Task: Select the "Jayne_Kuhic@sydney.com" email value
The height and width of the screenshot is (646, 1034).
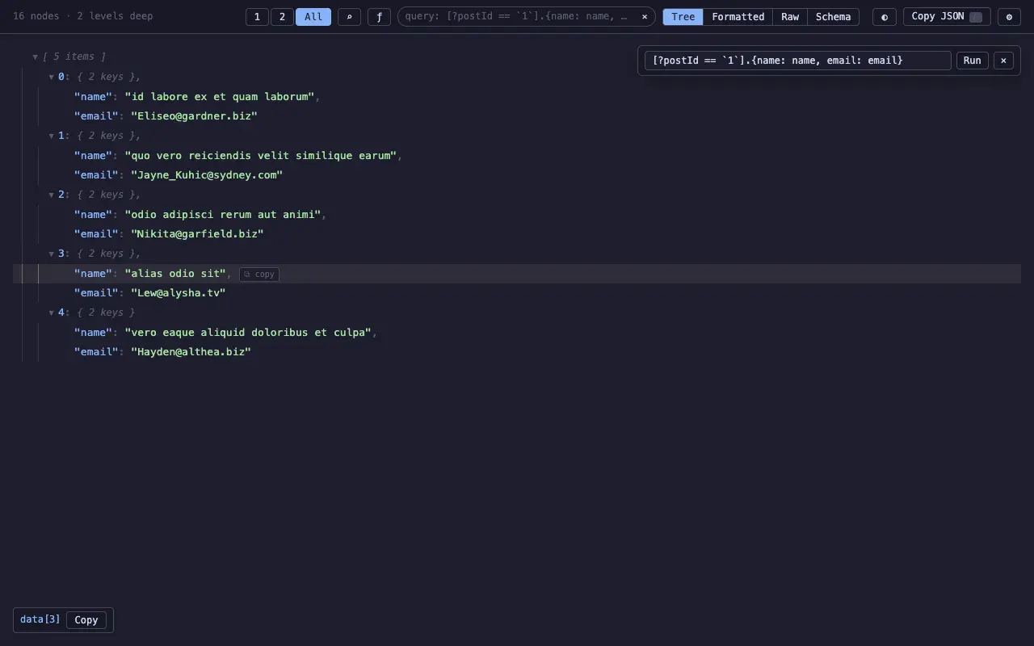Action: [x=207, y=175]
